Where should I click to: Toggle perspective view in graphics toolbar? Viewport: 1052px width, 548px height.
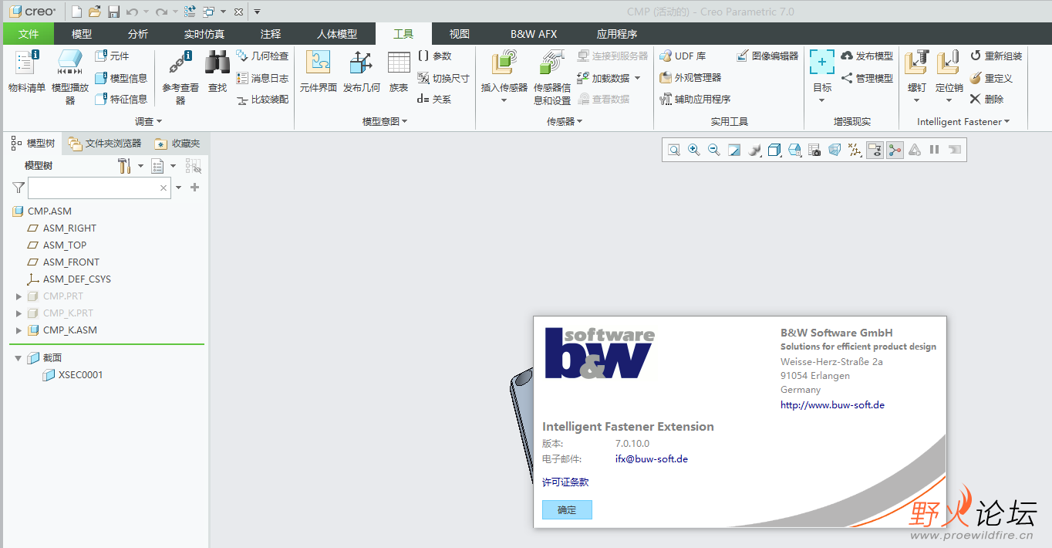click(x=835, y=150)
